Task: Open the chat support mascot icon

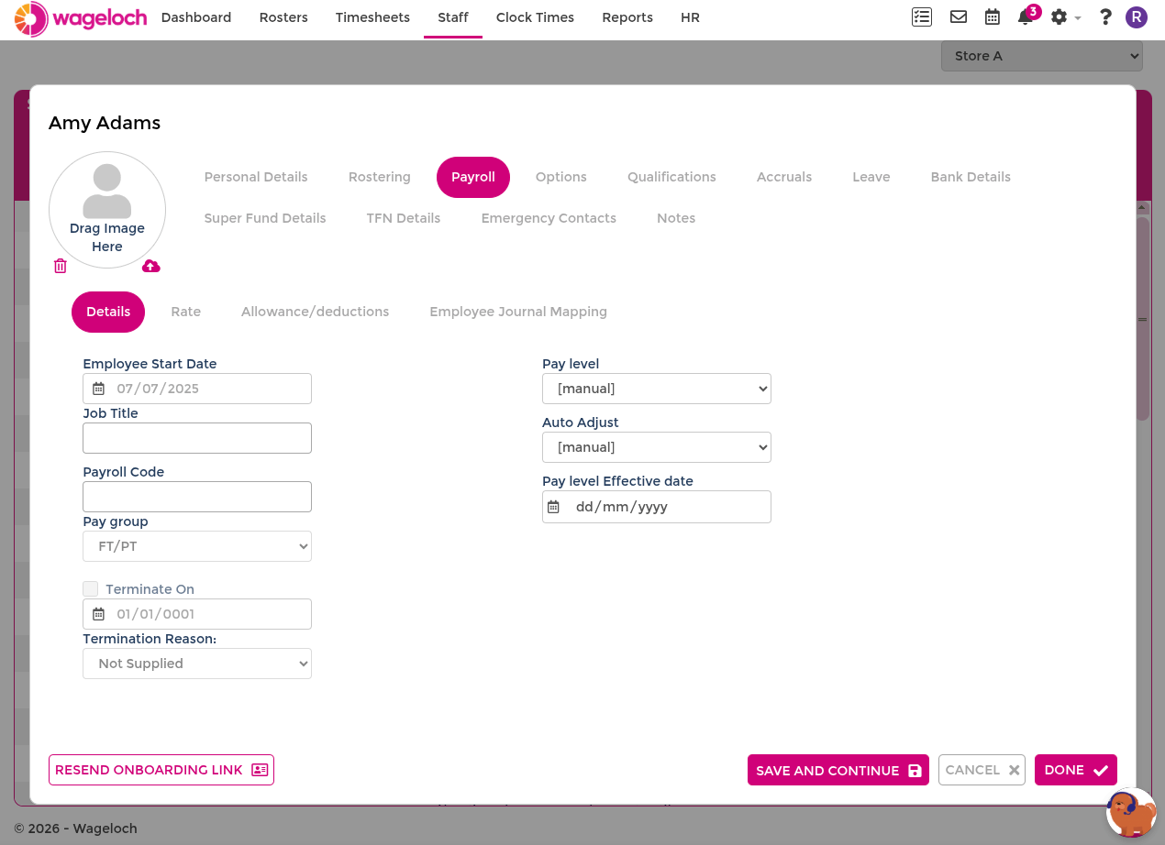Action: tap(1131, 812)
